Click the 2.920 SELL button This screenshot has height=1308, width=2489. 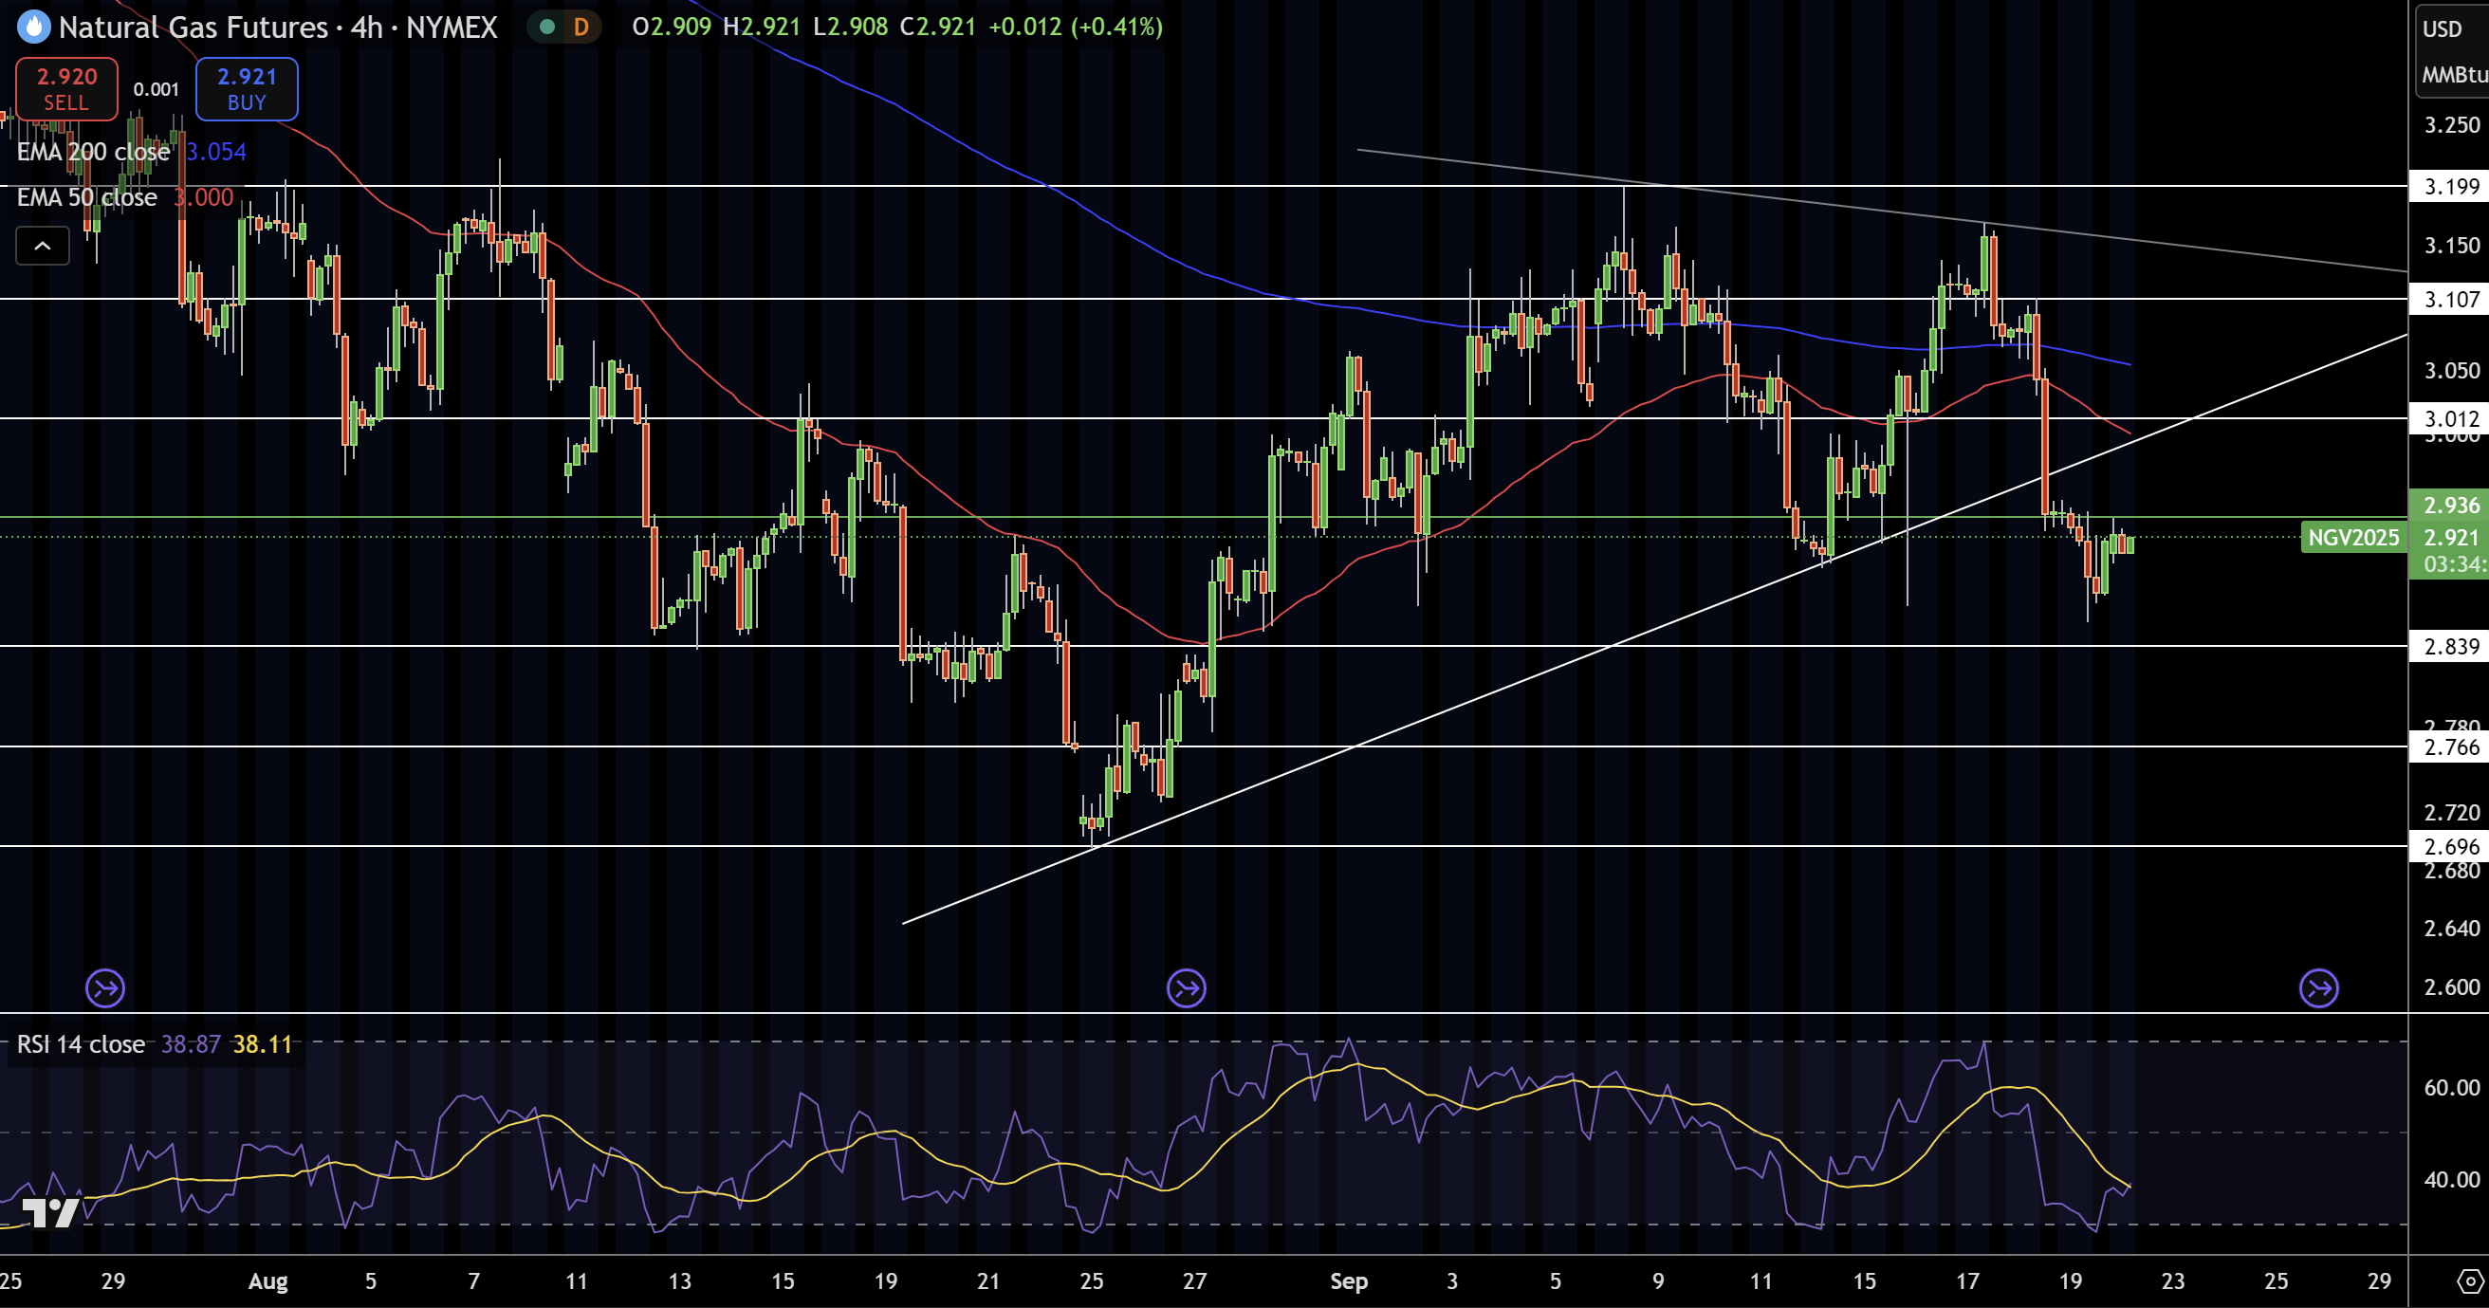pos(66,89)
